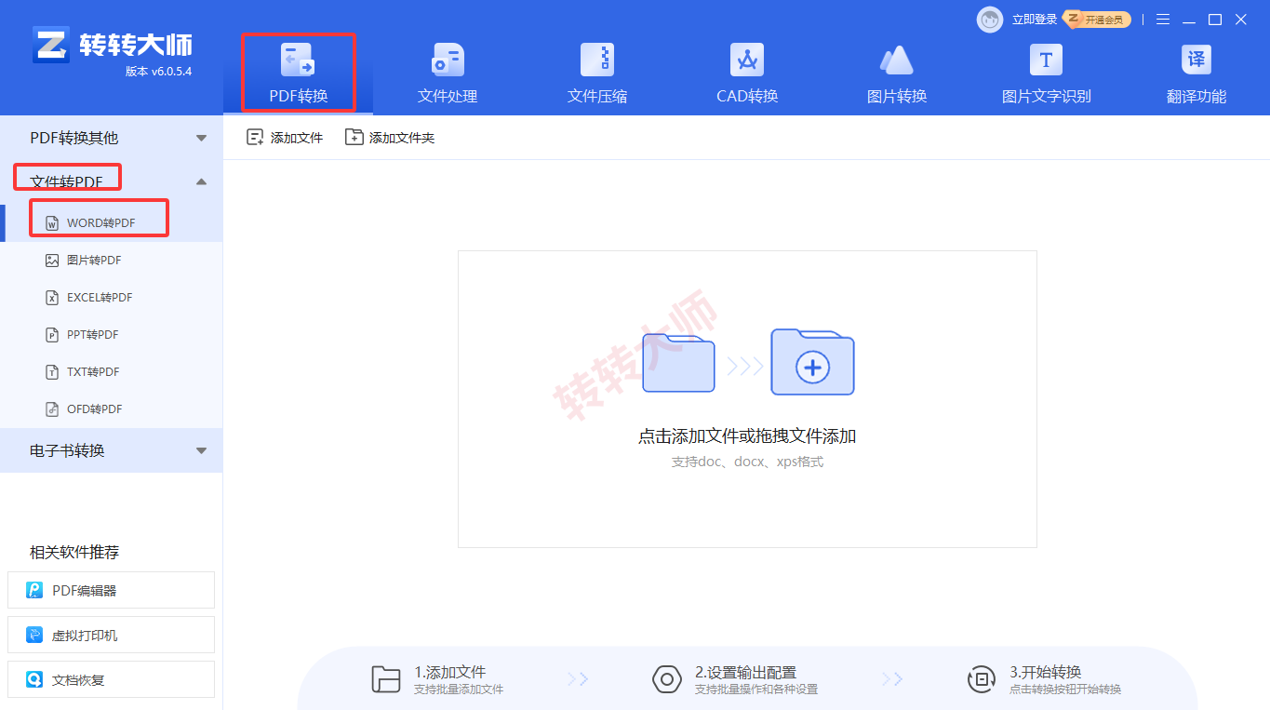Screen dimensions: 1270x710
Task: Open the PDF编辑器 recommendation button
Action: [111, 590]
